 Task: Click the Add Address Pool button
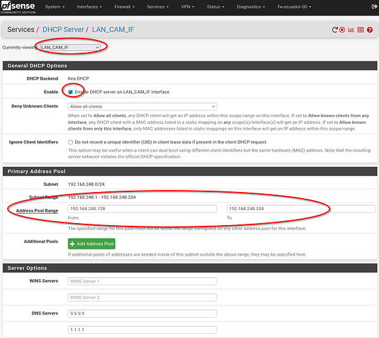(x=91, y=243)
